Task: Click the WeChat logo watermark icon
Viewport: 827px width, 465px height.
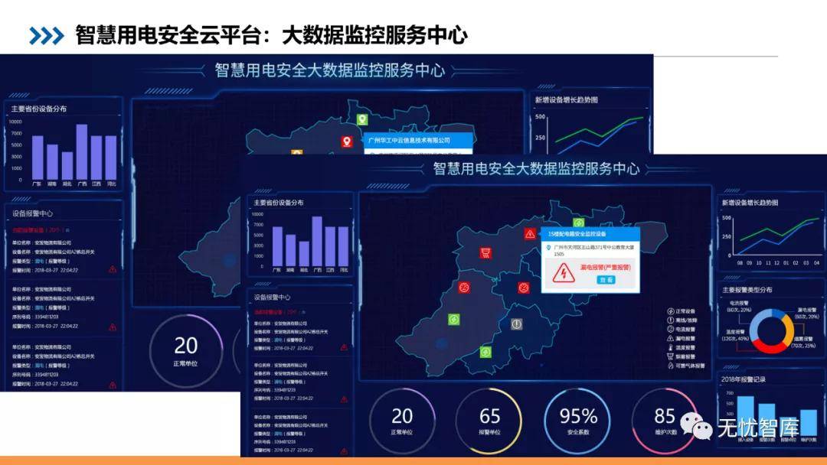Action: (x=697, y=426)
